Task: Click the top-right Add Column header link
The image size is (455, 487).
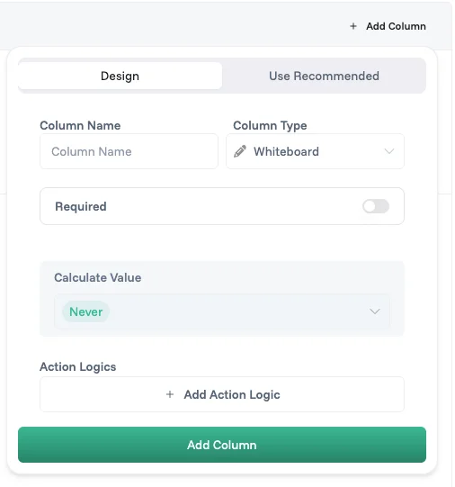Action: [x=388, y=26]
